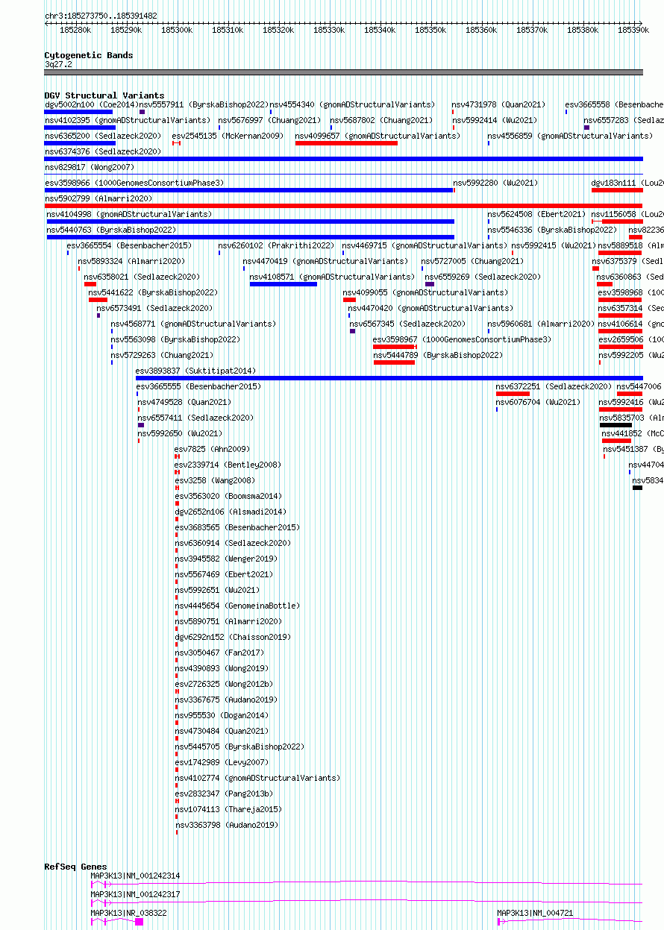Open variant nsv829817 (Wong2007)

pyautogui.click(x=90, y=167)
